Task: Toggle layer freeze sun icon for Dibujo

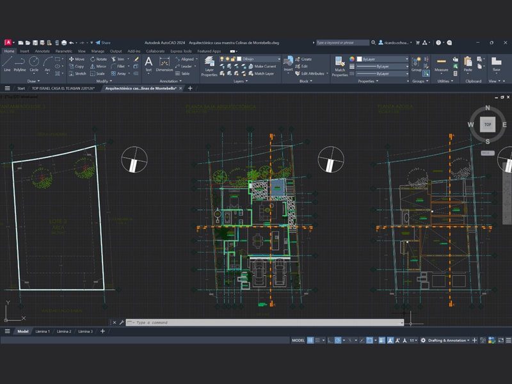Action: coord(227,59)
